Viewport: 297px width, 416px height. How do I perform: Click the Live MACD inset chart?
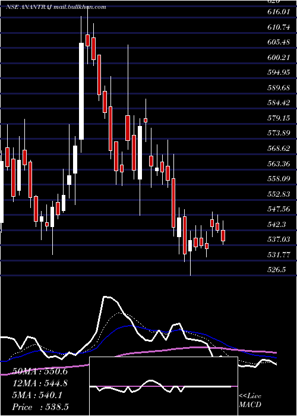coord(163,386)
